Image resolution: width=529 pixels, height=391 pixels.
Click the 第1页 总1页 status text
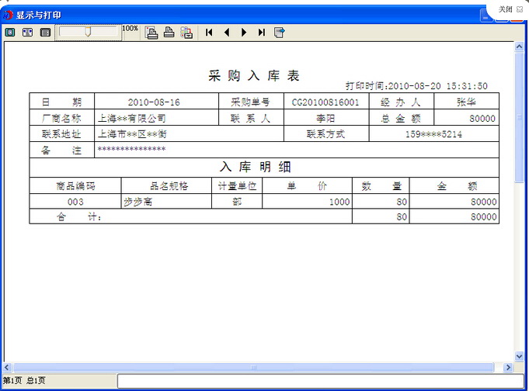coord(24,381)
